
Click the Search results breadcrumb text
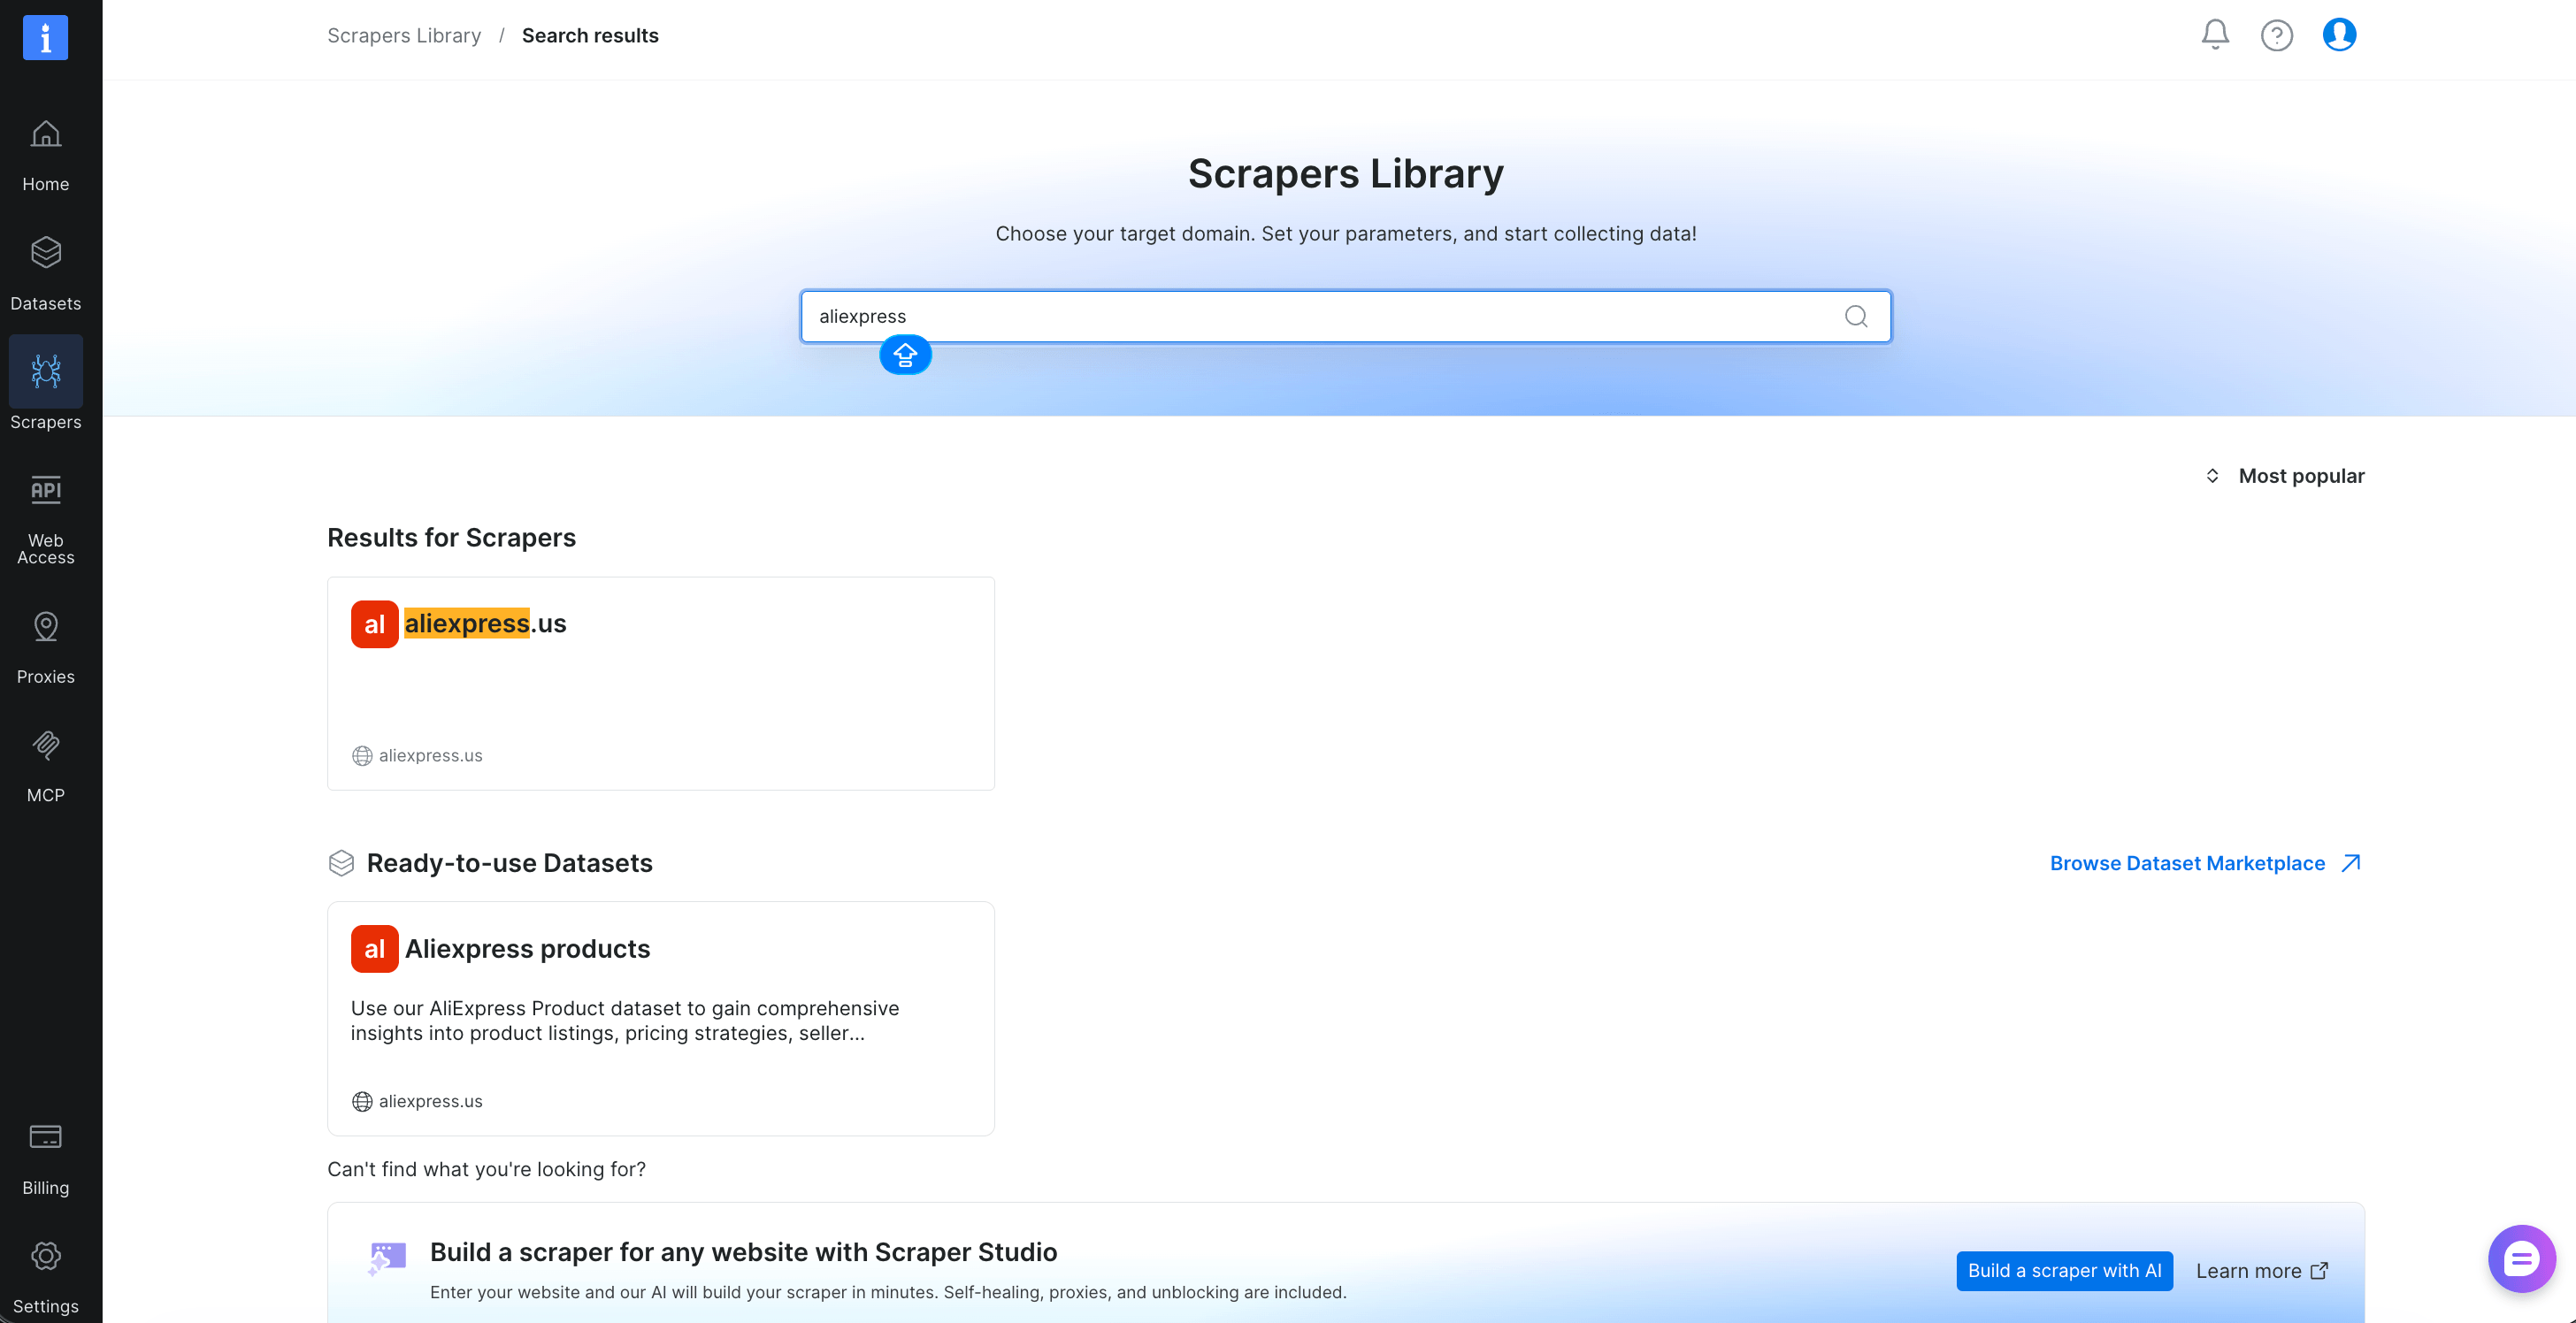(x=590, y=35)
